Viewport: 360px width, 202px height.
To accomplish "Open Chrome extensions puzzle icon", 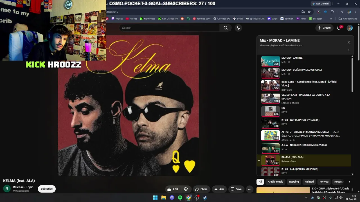I will (332, 12).
